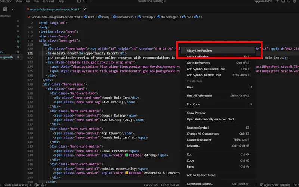Open the settings gear icon in title bar
This screenshot has width=299, height=187.
pos(295,1)
